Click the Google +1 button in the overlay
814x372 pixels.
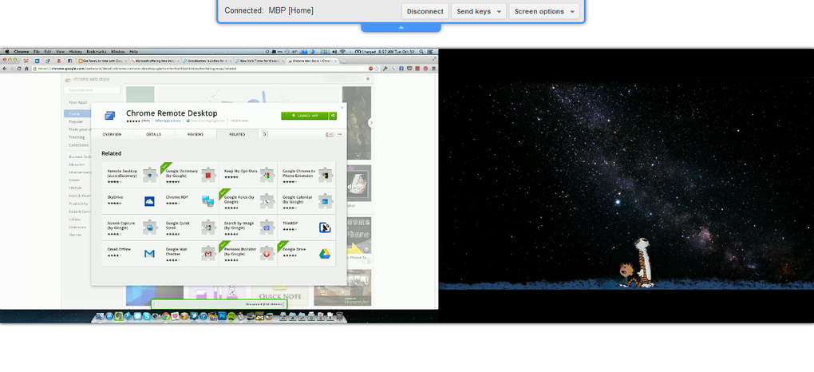tap(329, 135)
